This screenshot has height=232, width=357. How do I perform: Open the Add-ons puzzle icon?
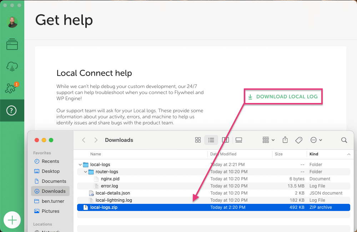(11, 88)
